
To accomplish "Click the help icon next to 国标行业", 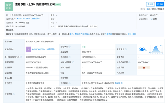I will (147, 15).
